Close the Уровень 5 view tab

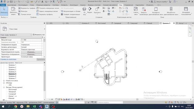[174, 23]
